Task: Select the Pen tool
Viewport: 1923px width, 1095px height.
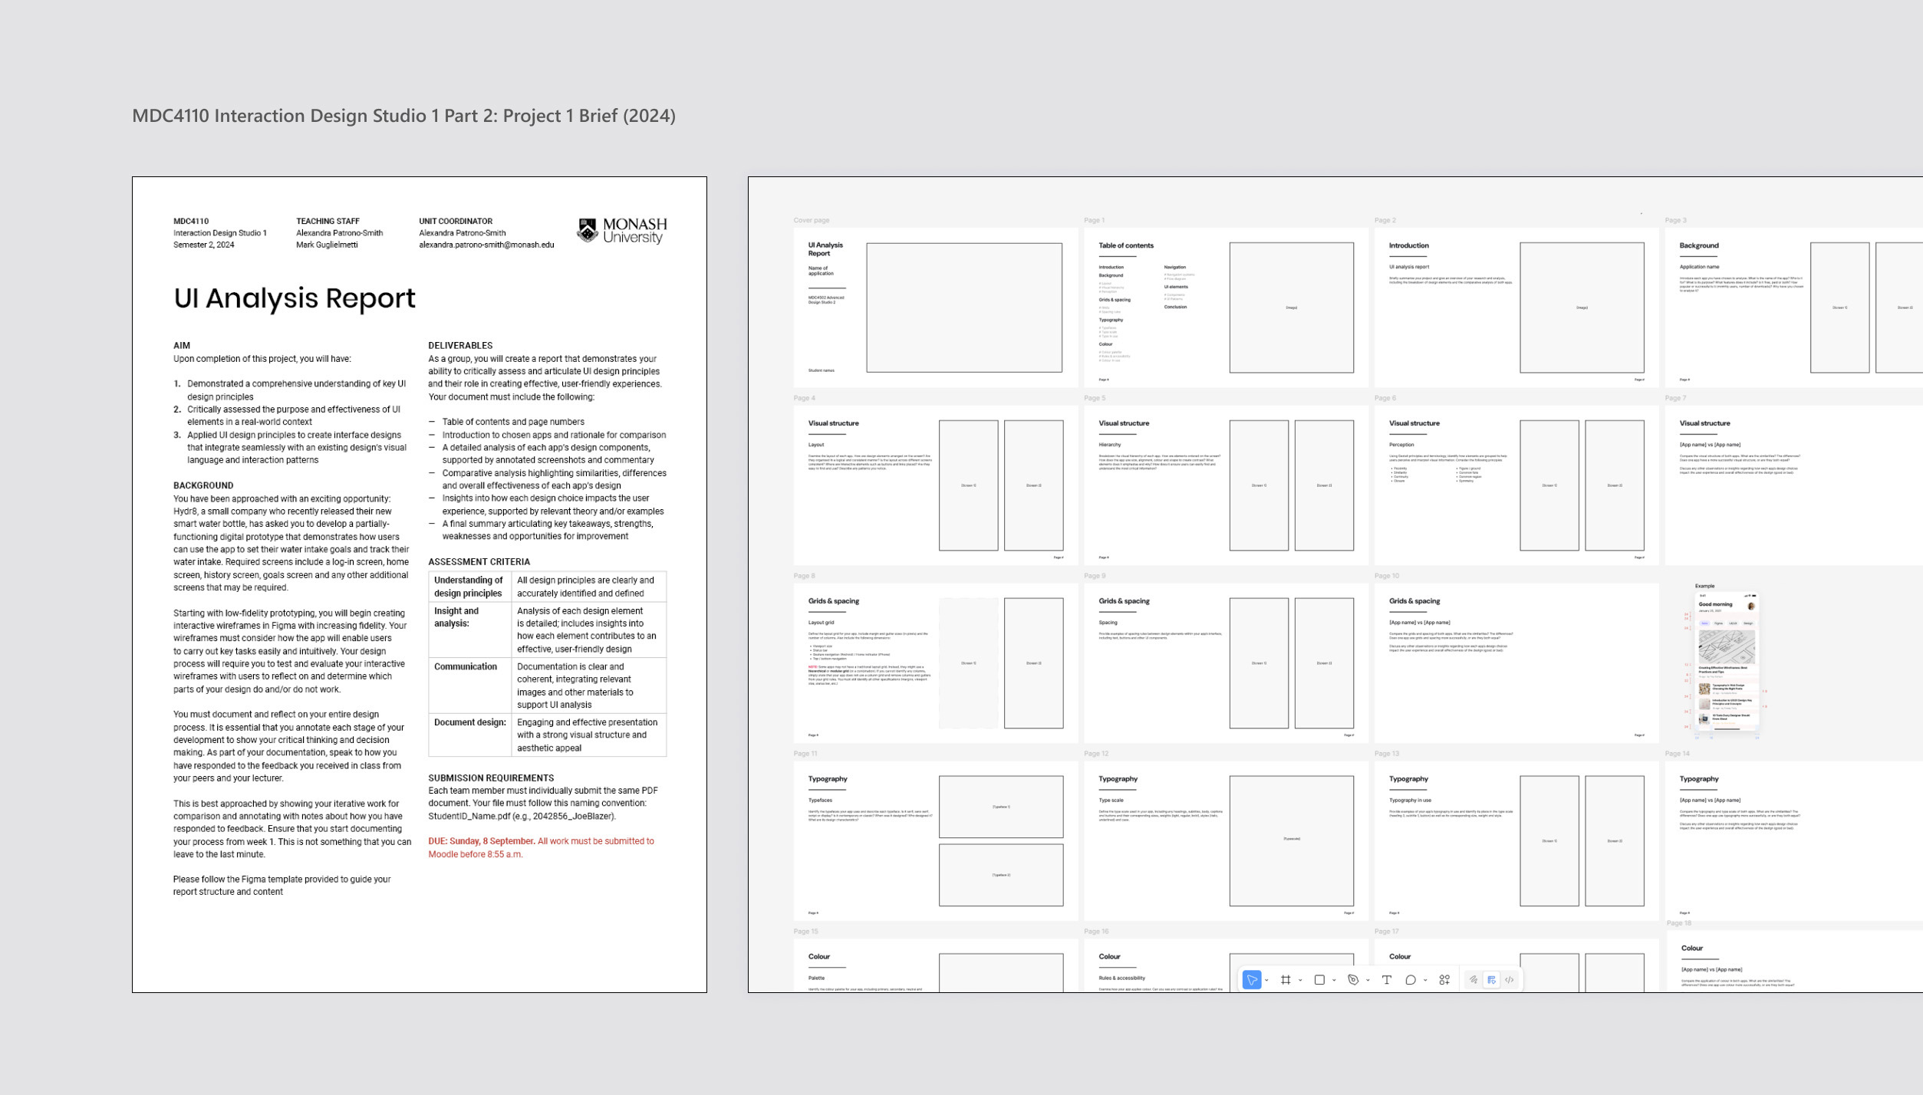Action: [1352, 979]
